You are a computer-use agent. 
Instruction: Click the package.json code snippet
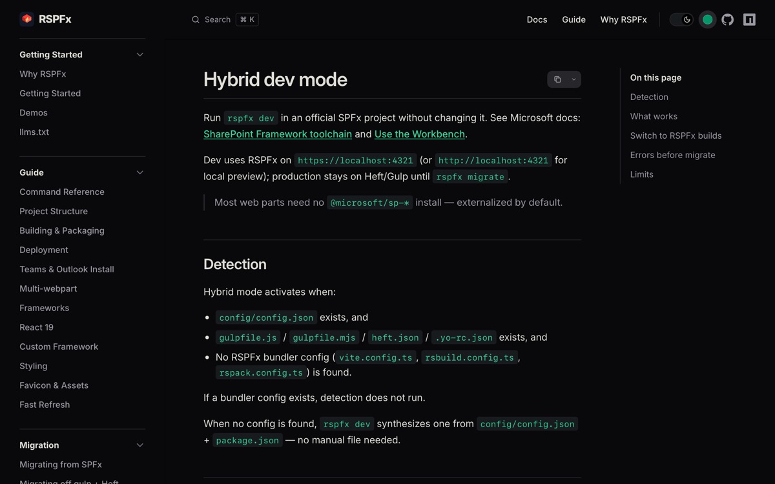tap(247, 441)
